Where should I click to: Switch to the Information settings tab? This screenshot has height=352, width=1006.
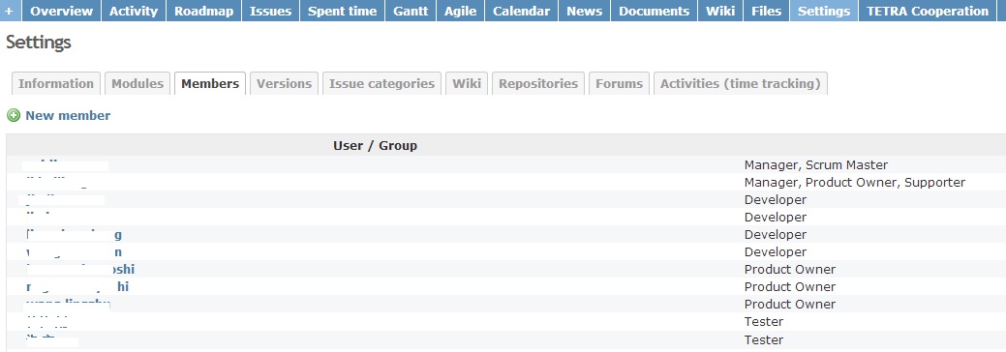tap(56, 83)
